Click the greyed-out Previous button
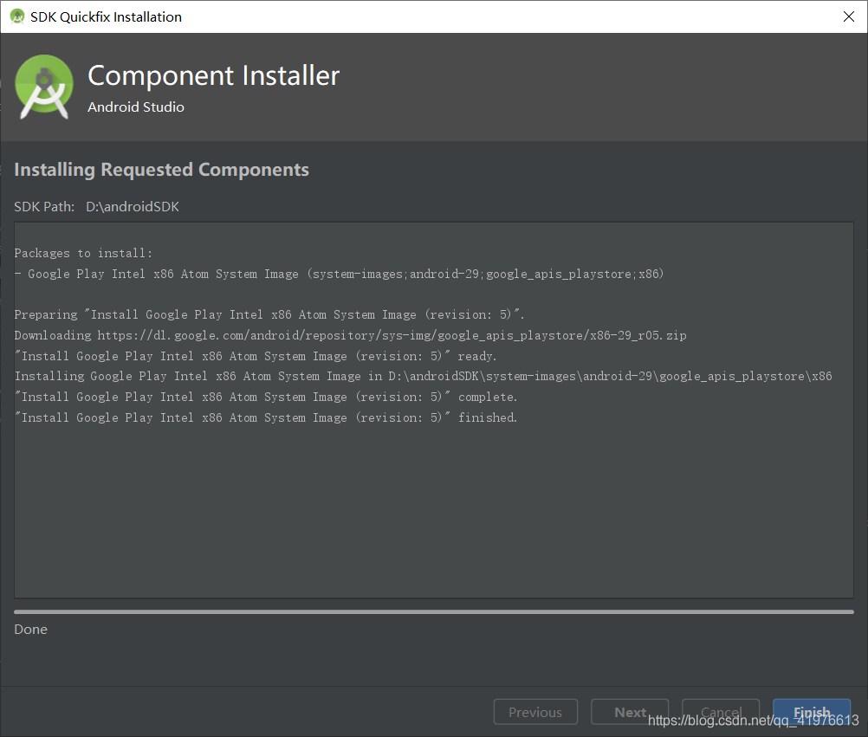This screenshot has height=737, width=868. pos(535,712)
